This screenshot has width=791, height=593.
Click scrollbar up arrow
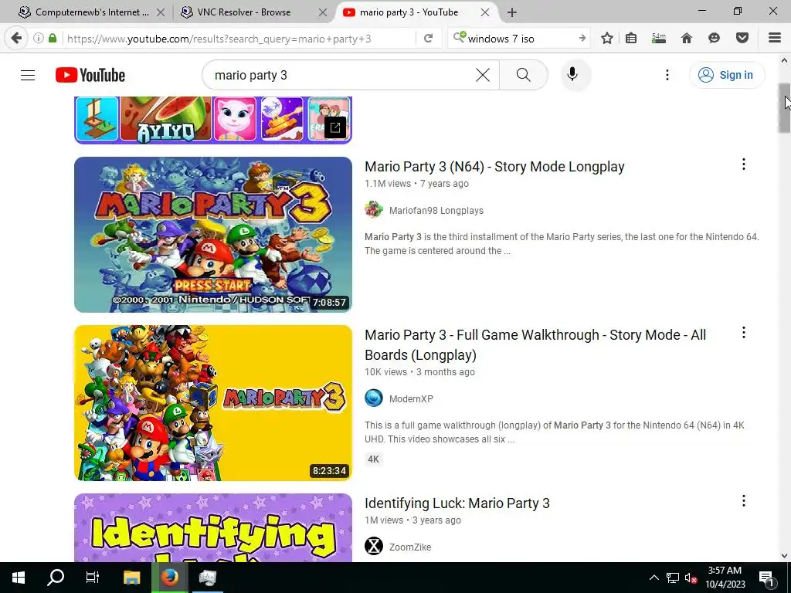click(785, 61)
